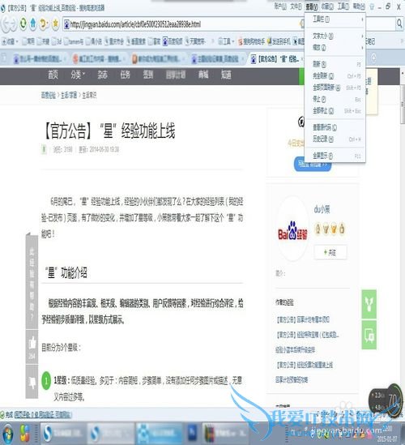The width and height of the screenshot is (405, 445).
Task: Click the colorful pinned icon beside Start
Action: (x=24, y=434)
